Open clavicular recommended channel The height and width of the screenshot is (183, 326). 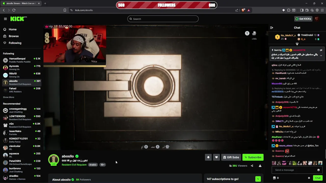coord(22,147)
